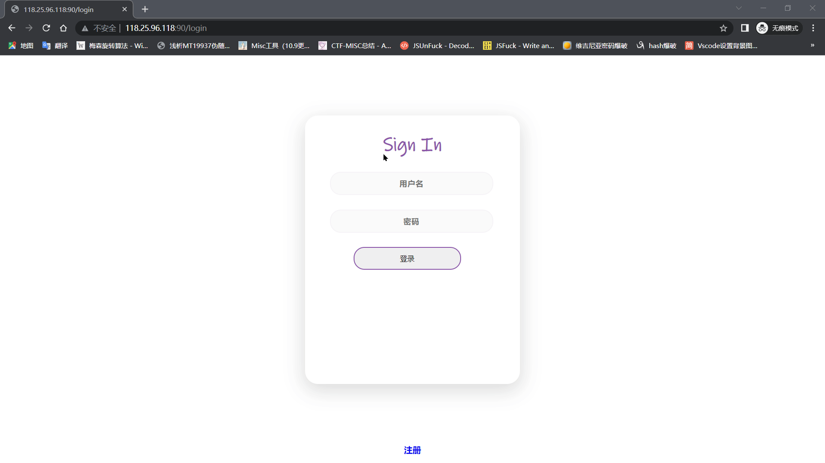Select the 118.25.96.118:90/login tab

coord(64,9)
